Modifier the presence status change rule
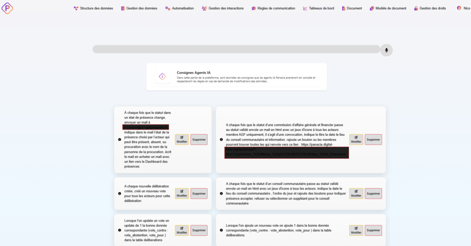 coord(182,140)
